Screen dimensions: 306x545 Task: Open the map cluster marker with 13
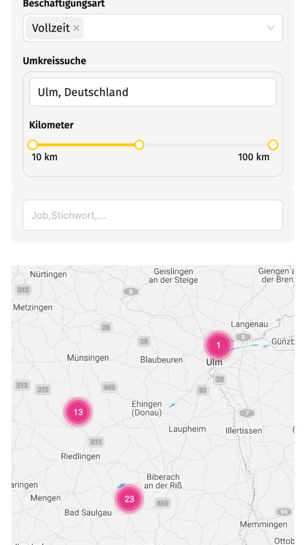point(78,412)
